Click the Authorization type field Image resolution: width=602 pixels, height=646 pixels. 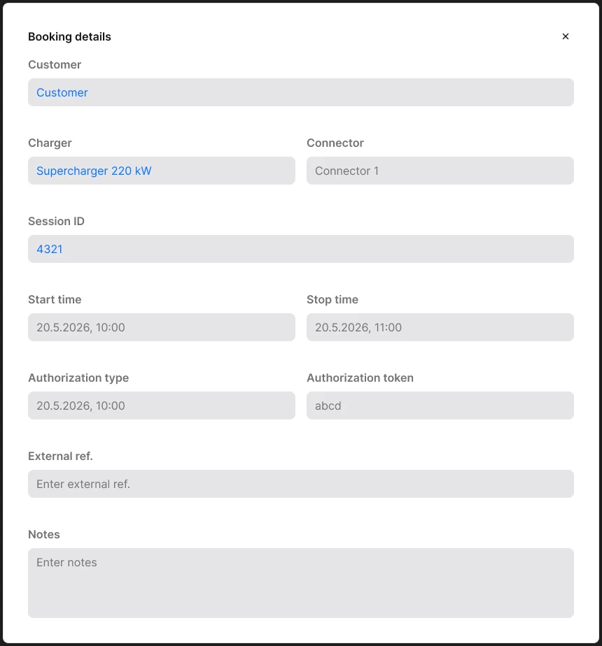click(x=161, y=405)
